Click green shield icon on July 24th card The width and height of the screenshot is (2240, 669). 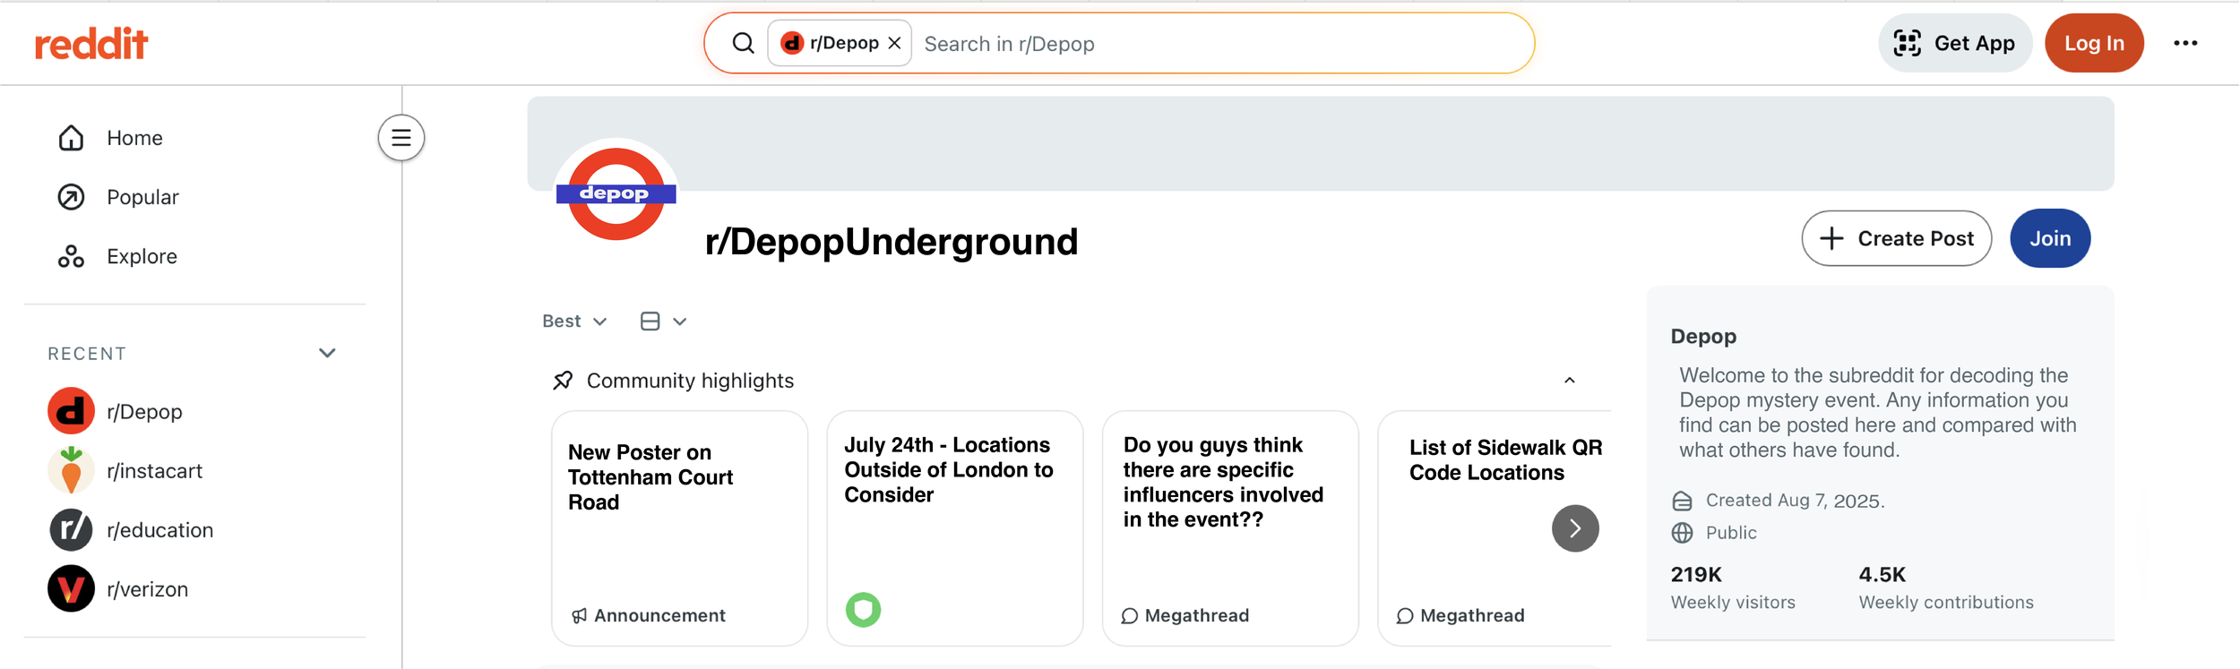point(863,610)
